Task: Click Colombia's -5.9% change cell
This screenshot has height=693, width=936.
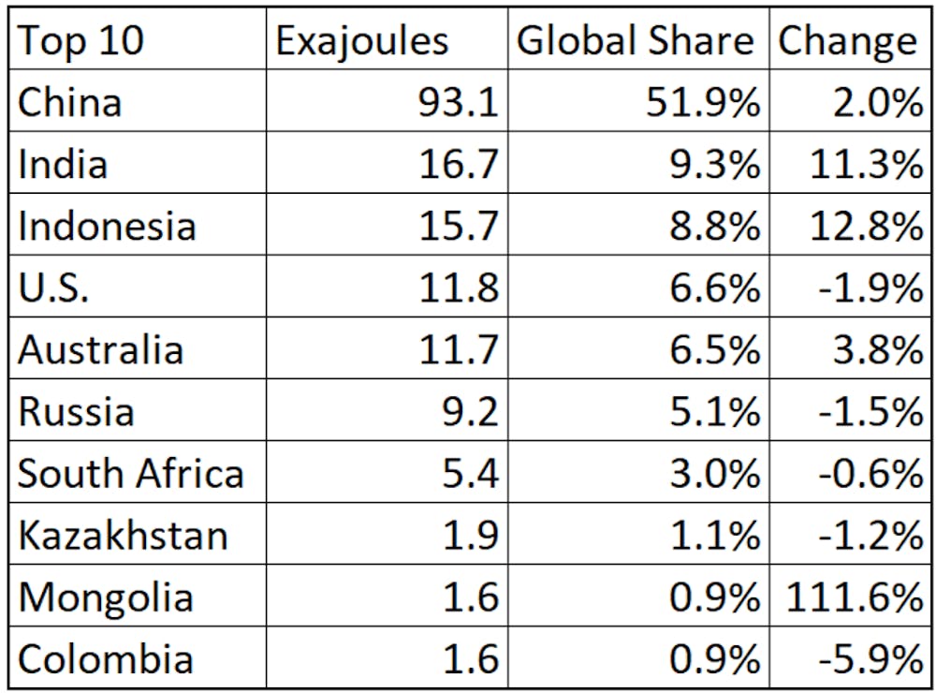Action: click(x=850, y=657)
